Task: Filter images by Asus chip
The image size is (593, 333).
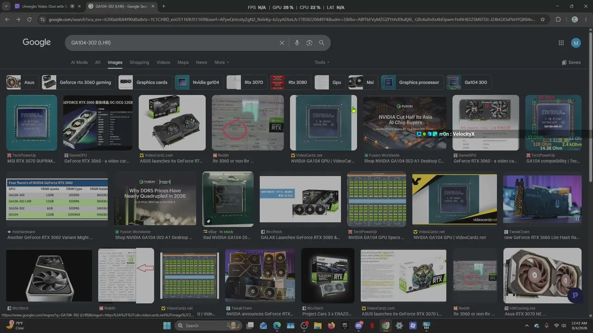Action: (22, 82)
